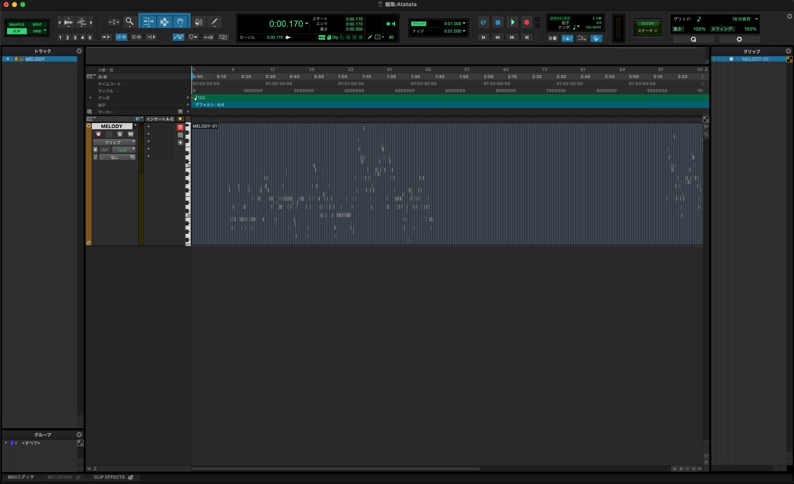Recall zoom preset 3
The image size is (794, 484).
(75, 37)
